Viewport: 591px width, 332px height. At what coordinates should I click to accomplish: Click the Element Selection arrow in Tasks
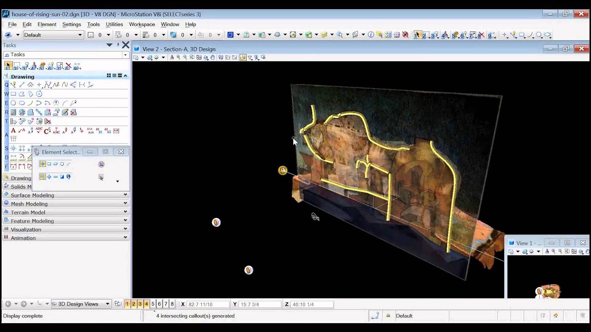tap(8, 66)
